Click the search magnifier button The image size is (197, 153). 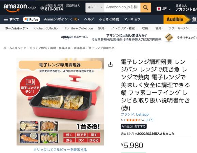coord(146,8)
